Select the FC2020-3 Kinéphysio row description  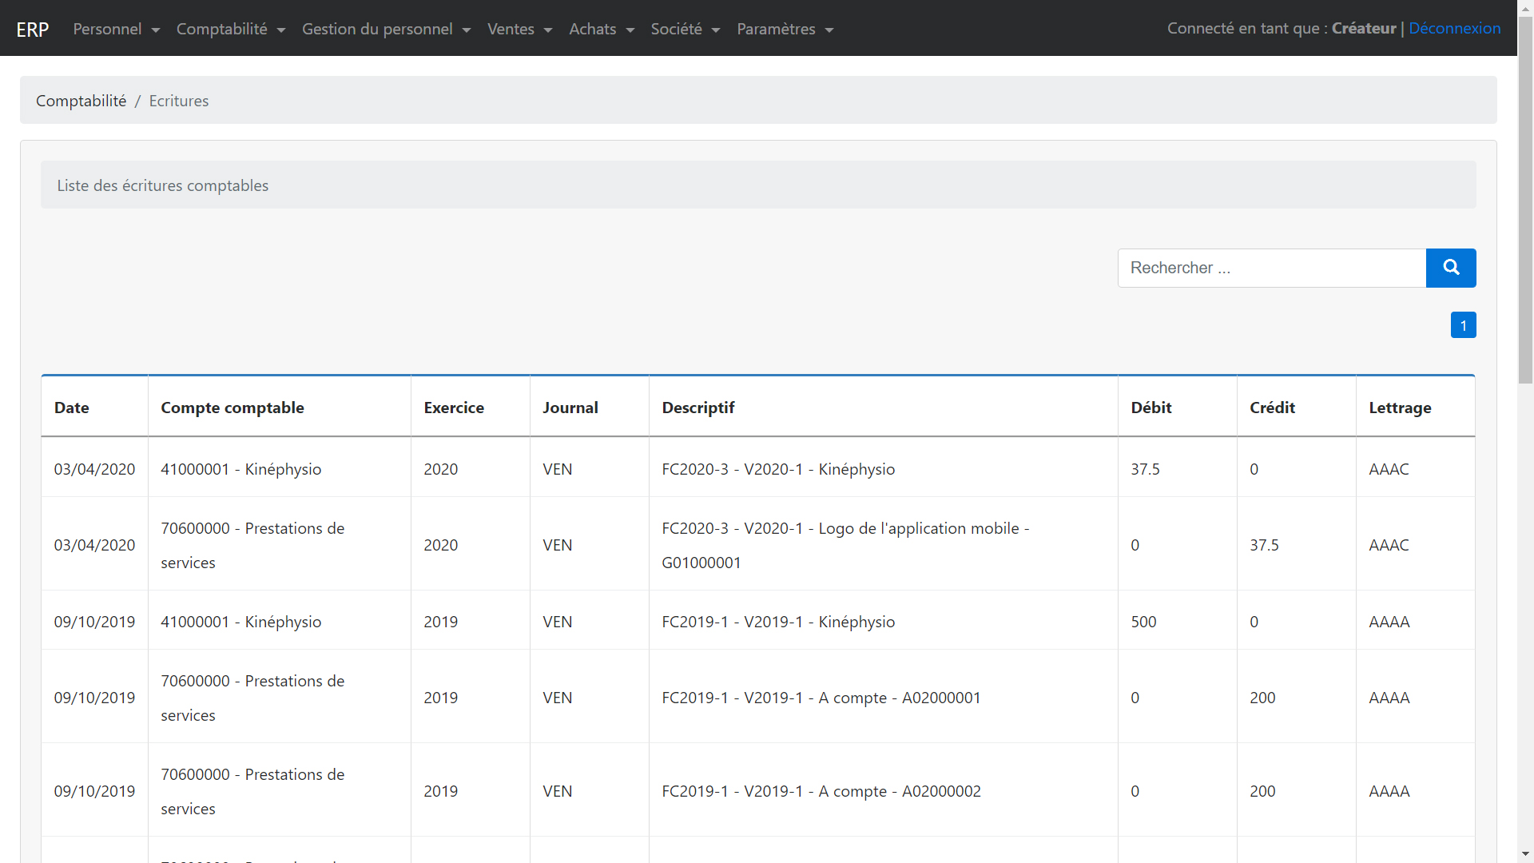tap(778, 469)
